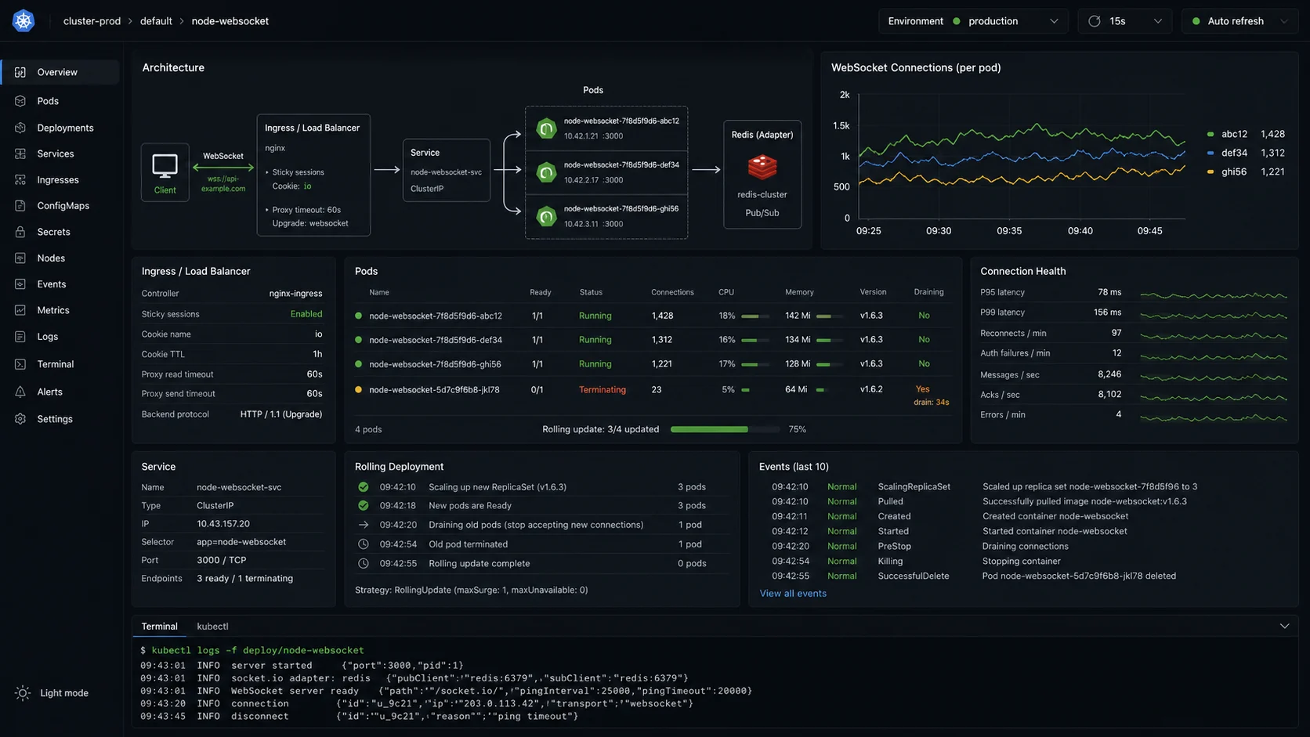Viewport: 1310px width, 737px height.
Task: Click the rolling update 75% progress bar
Action: tap(725, 429)
